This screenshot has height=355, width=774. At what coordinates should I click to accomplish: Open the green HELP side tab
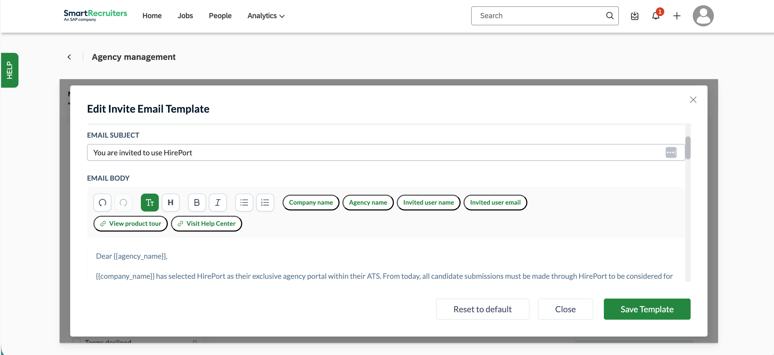tap(9, 70)
